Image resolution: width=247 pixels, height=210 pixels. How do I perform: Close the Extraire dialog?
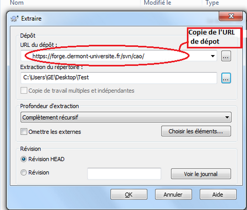coord(231,16)
